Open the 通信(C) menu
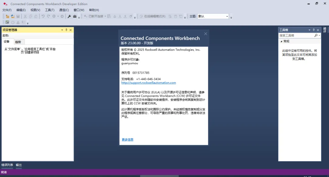329x177 pixels. coord(64,10)
